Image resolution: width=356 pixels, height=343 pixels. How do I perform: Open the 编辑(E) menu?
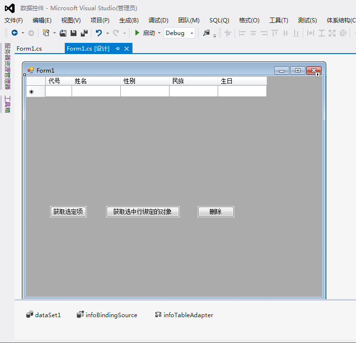42,20
